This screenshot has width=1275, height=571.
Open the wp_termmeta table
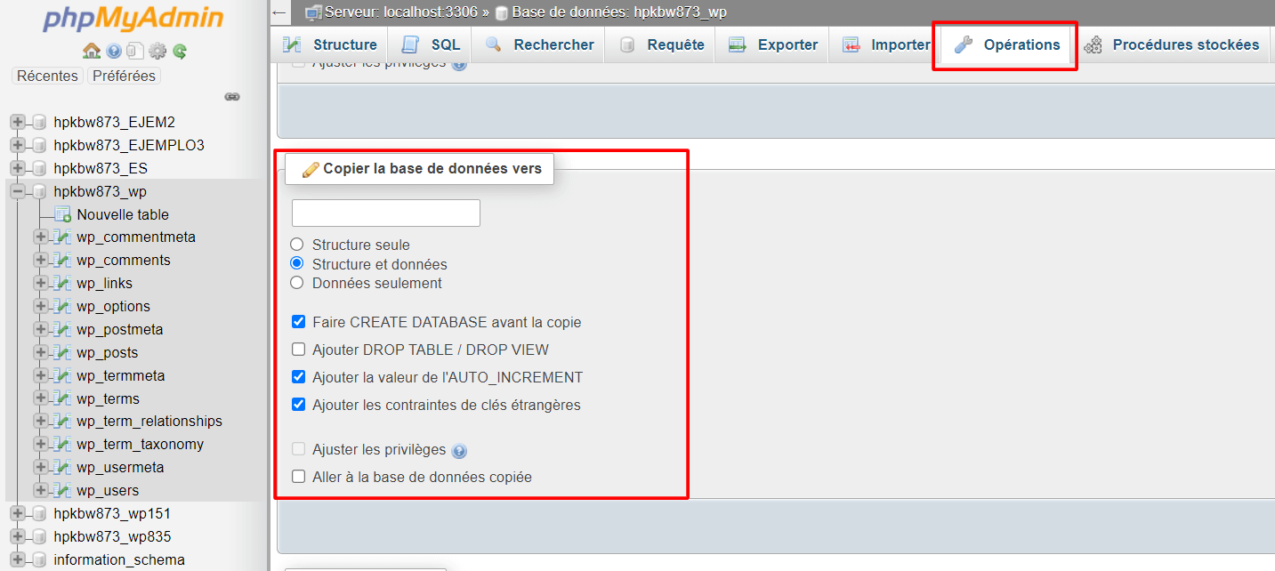tap(121, 376)
